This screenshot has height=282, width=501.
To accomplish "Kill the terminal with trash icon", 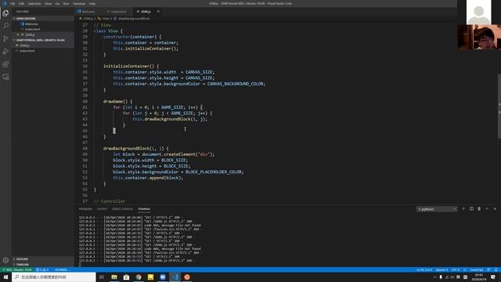I will tap(479, 209).
